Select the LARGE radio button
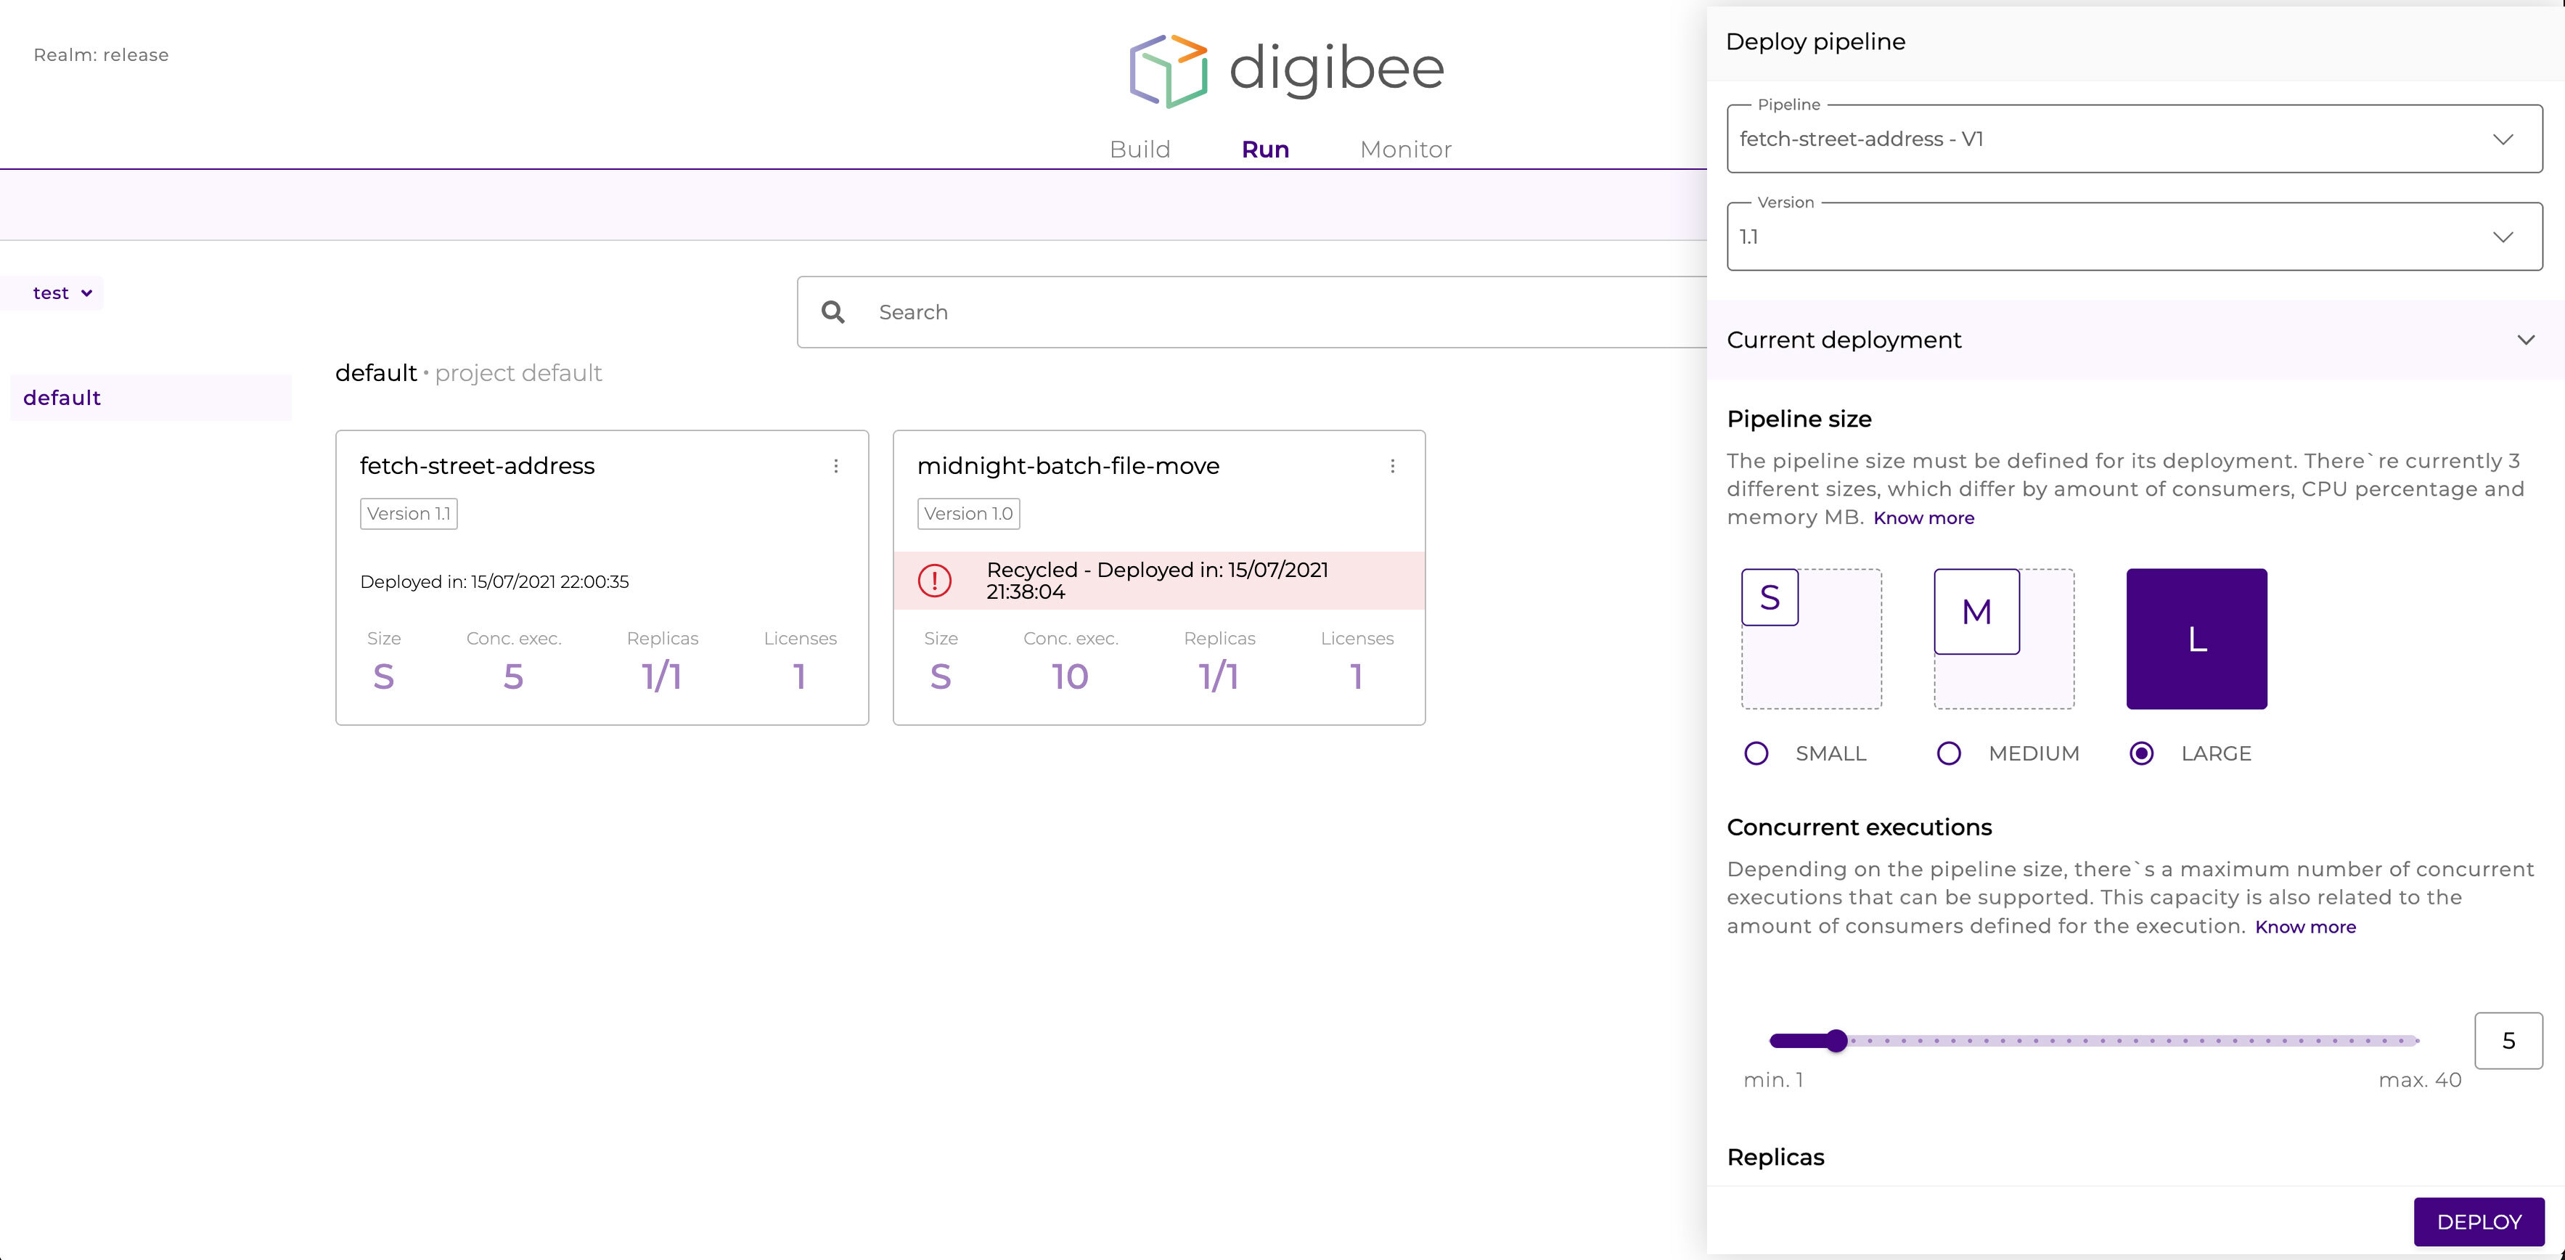This screenshot has width=2565, height=1260. pyautogui.click(x=2142, y=754)
